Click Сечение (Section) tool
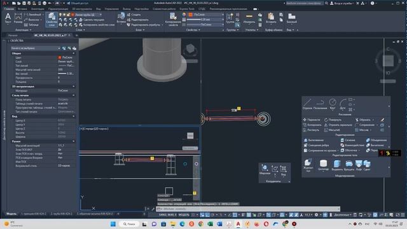This screenshot has height=229, width=407. [x=348, y=140]
